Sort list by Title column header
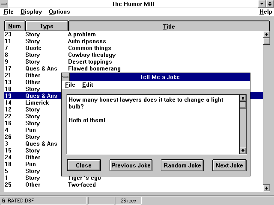The image size is (274, 205). pyautogui.click(x=169, y=26)
